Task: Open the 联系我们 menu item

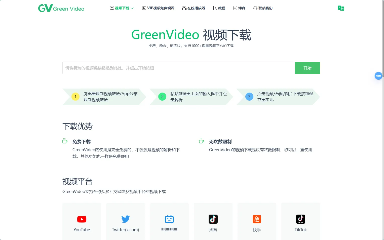Action: (265, 8)
